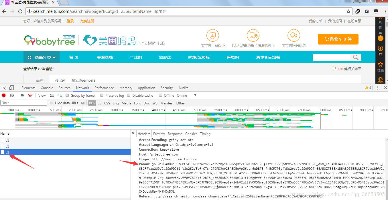The height and width of the screenshot is (200, 388).
Task: Switch to large request rows view icon
Action: pyautogui.click(x=52, y=95)
